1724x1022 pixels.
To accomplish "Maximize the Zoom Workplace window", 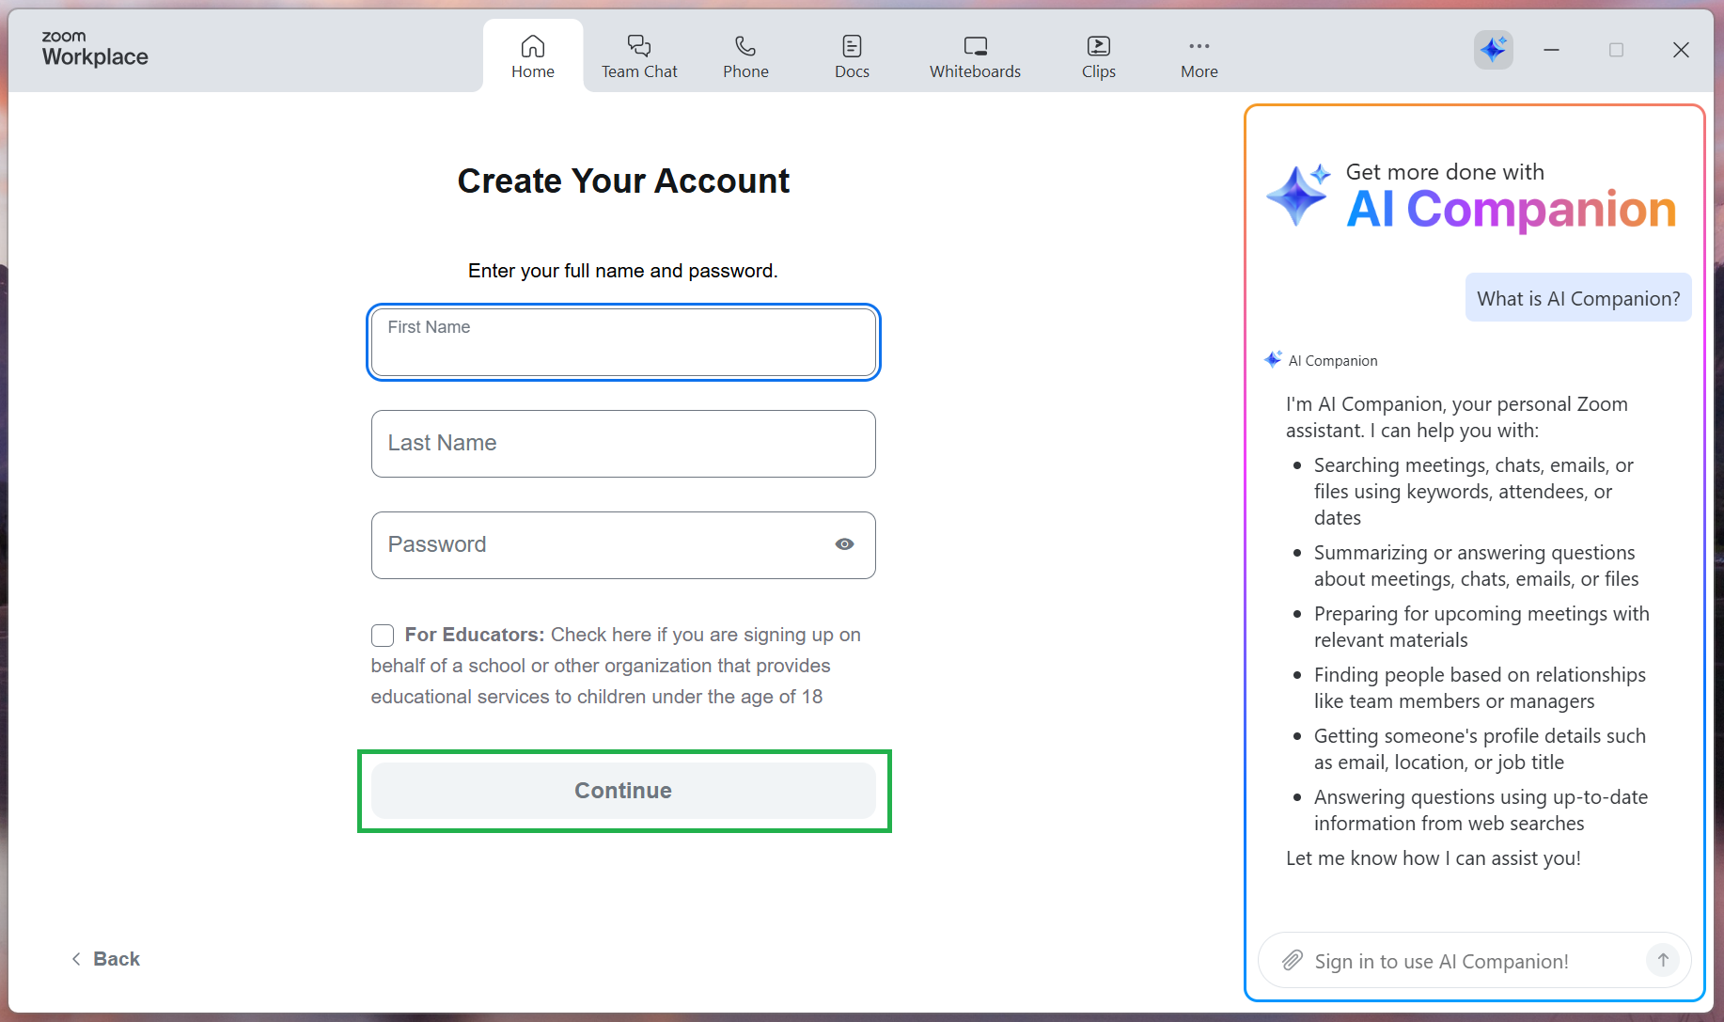I will [1616, 50].
